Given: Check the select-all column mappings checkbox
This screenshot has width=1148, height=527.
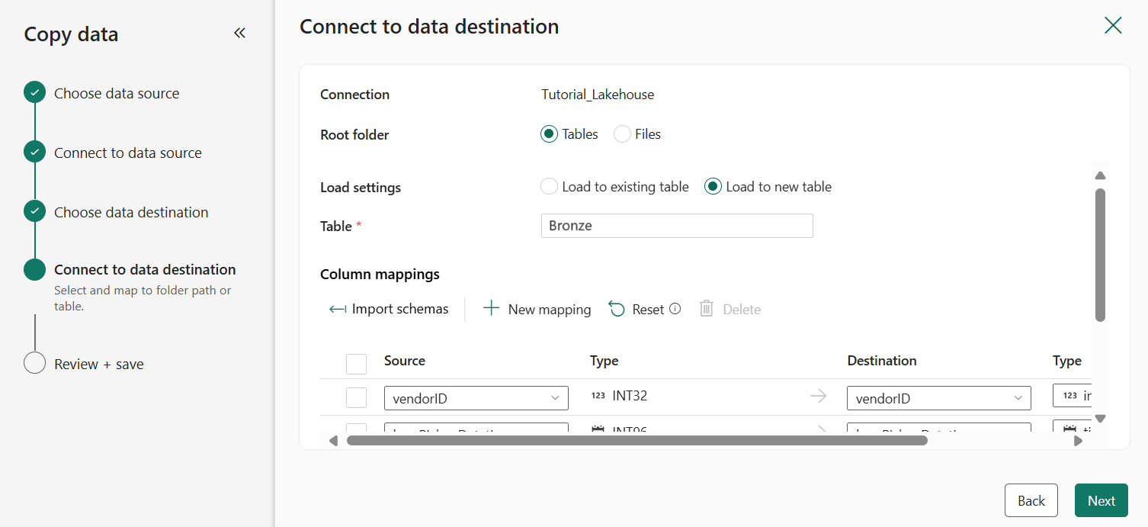Looking at the screenshot, I should [x=356, y=364].
